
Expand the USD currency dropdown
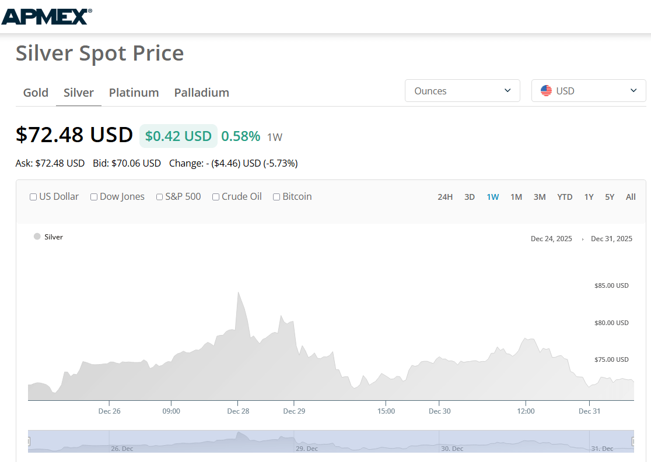[x=589, y=91]
